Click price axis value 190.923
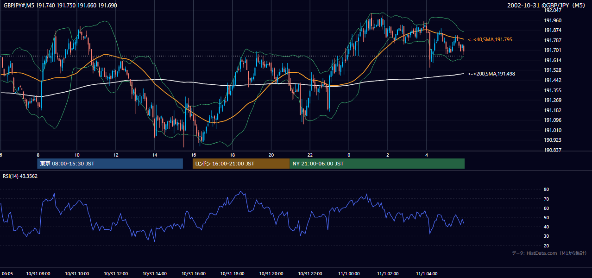The image size is (592, 278). (553, 140)
